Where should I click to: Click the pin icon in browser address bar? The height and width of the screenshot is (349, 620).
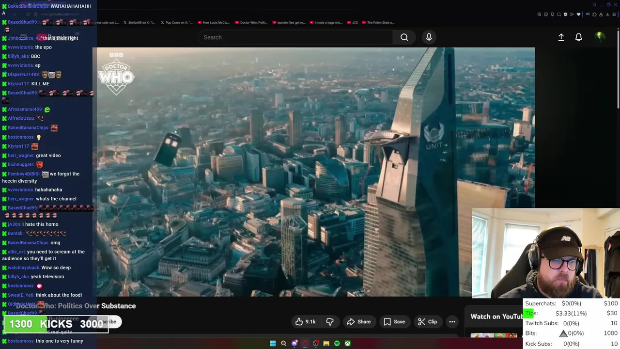click(x=552, y=15)
